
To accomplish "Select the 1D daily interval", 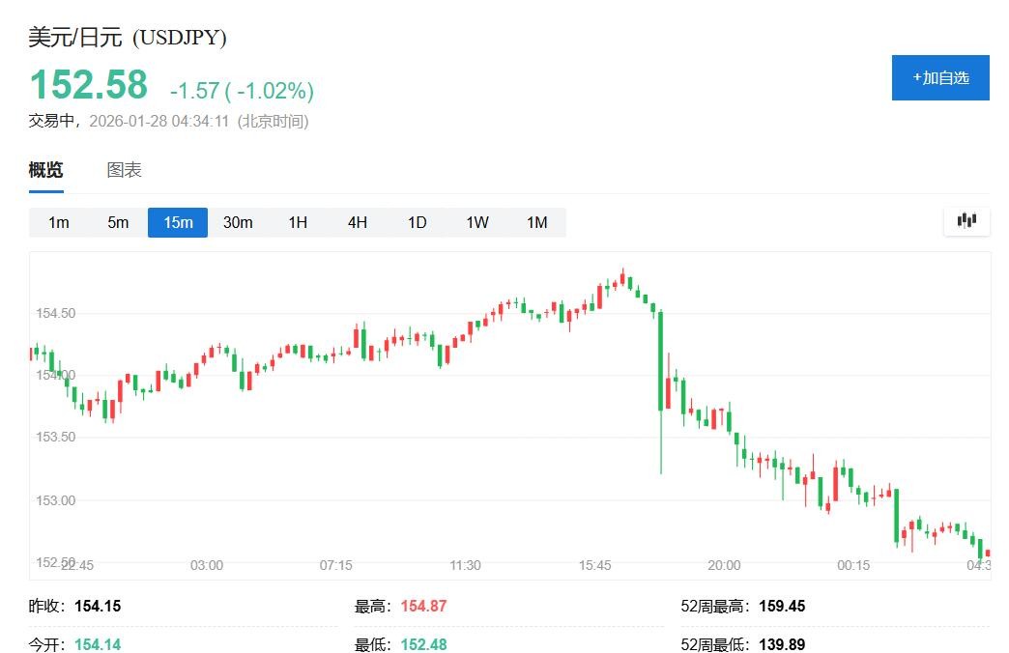I will click(x=417, y=222).
